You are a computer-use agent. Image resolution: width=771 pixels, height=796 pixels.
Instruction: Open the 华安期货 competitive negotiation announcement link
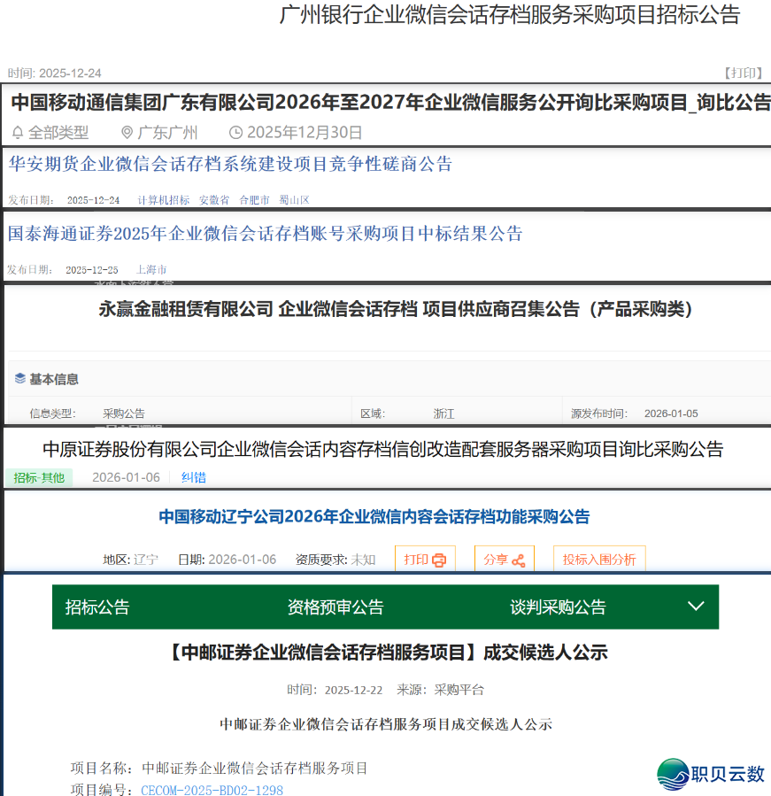point(228,164)
